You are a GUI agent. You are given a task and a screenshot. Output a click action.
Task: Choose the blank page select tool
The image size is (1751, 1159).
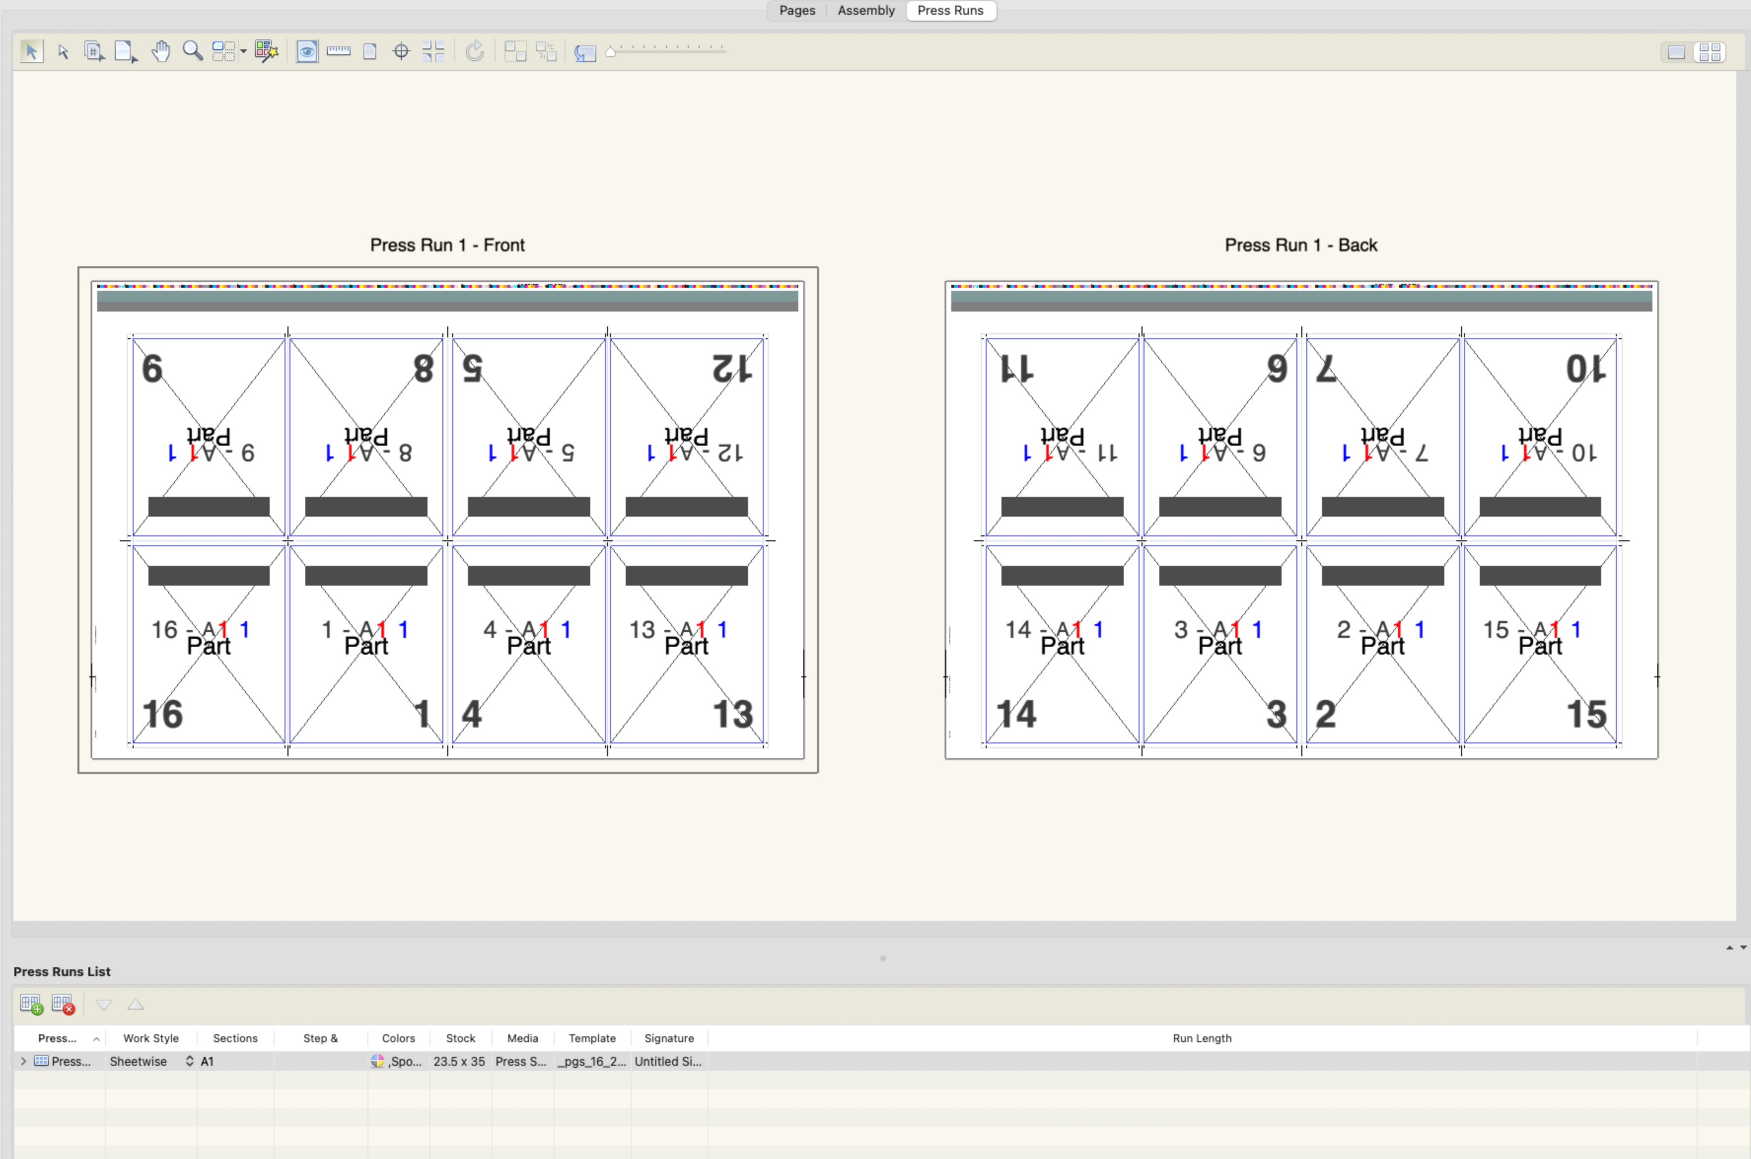coord(126,51)
